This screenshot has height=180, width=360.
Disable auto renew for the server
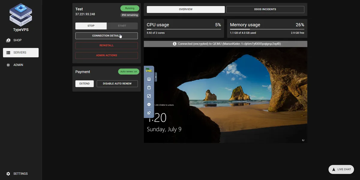tap(117, 84)
